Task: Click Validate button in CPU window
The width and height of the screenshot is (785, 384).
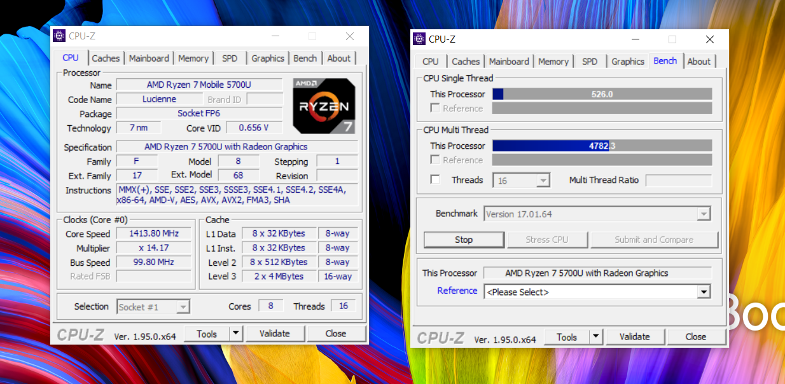Action: click(275, 334)
